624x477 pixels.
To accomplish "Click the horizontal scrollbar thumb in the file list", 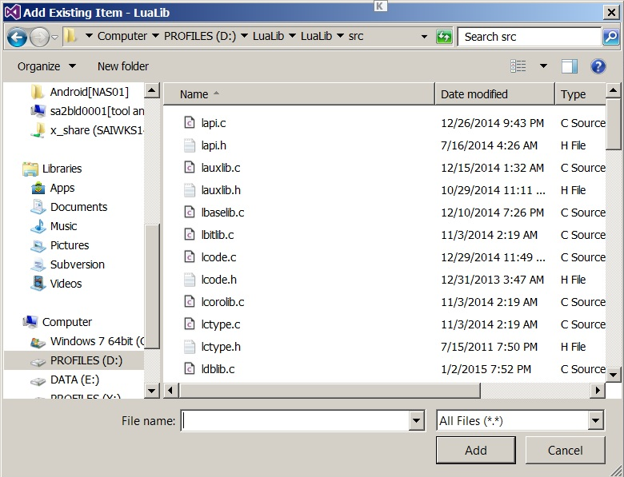I will 330,391.
